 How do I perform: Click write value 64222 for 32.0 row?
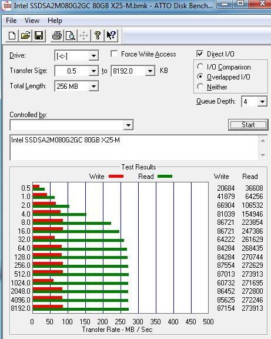(226, 240)
